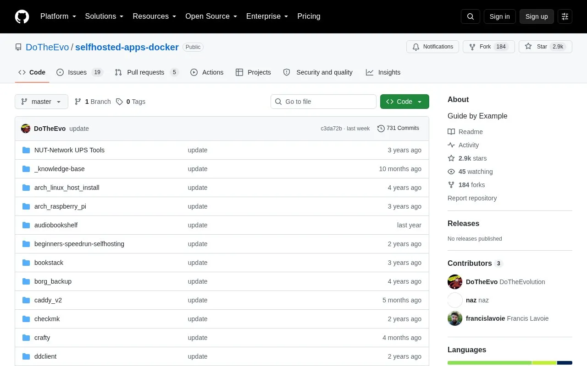587x366 pixels.
Task: Switch to the Actions tab
Action: pos(207,72)
